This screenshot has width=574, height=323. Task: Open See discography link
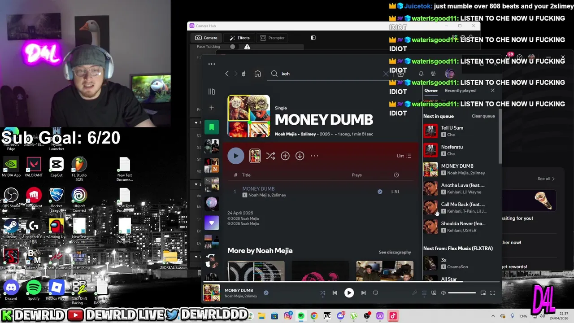point(395,252)
